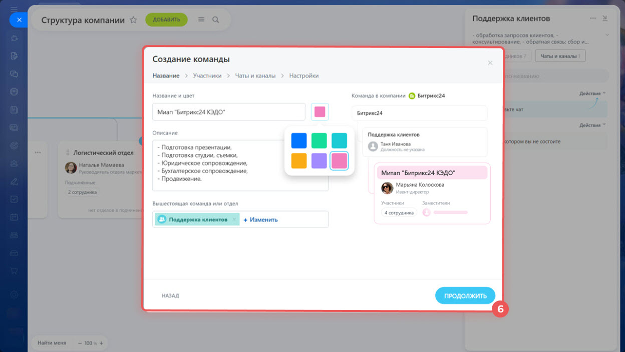This screenshot has height=352, width=625.
Task: Open the pink color swatch beside the name field
Action: (x=320, y=112)
